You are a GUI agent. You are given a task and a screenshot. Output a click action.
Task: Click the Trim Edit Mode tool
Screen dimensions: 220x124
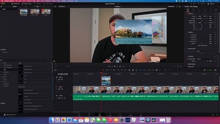pos(107,70)
